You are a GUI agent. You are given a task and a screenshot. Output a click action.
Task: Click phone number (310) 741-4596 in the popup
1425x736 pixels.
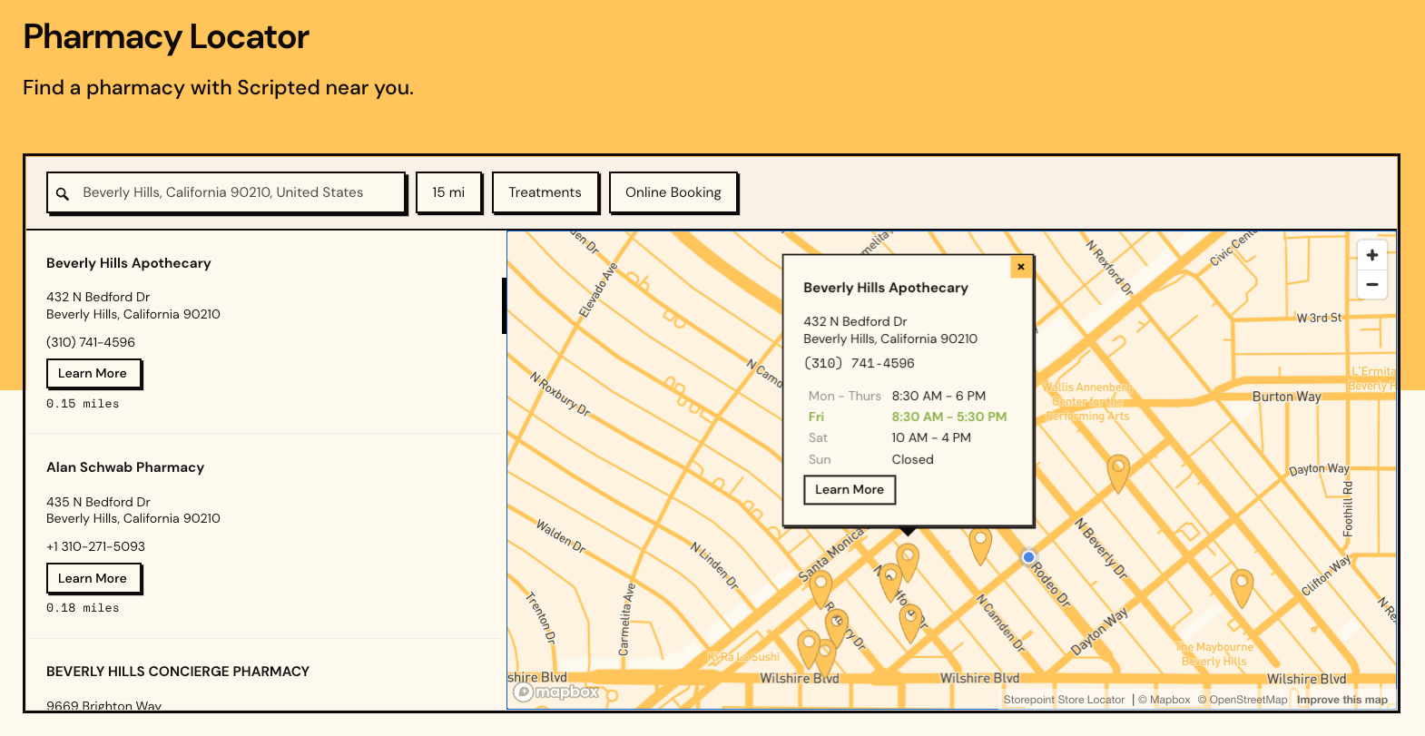click(x=859, y=363)
